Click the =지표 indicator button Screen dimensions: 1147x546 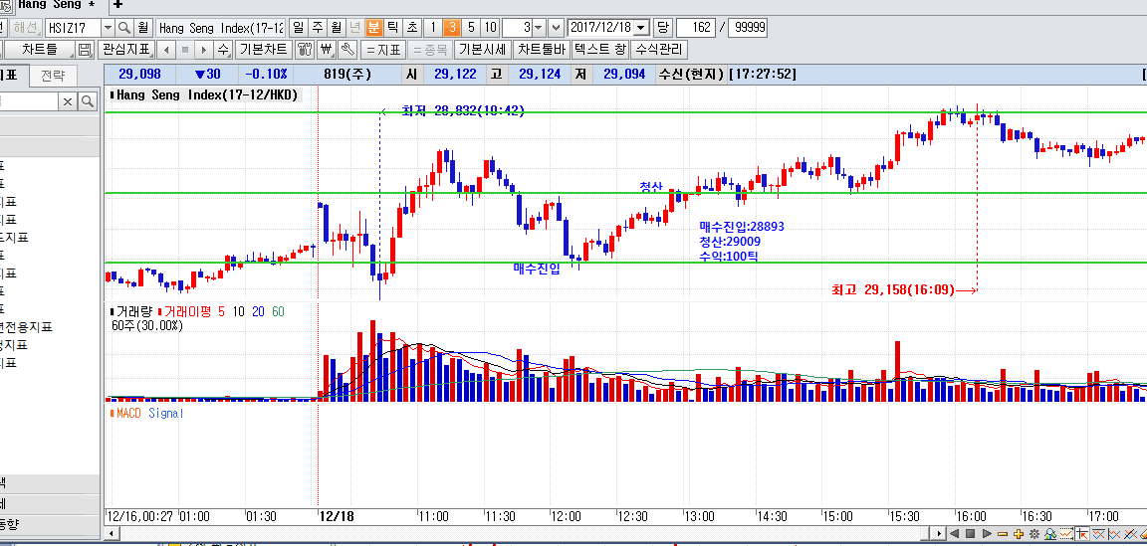click(384, 50)
